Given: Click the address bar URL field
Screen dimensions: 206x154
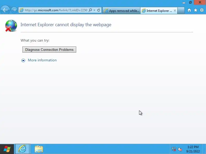Looking at the screenshot, I should click(x=56, y=10).
